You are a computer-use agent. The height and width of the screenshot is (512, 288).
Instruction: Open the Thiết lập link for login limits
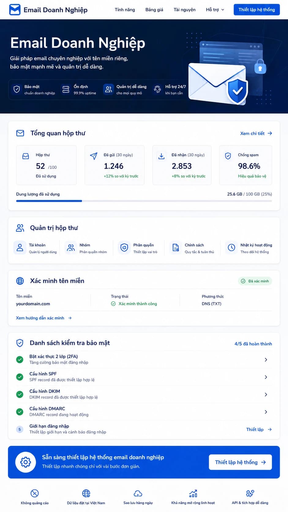tap(259, 429)
